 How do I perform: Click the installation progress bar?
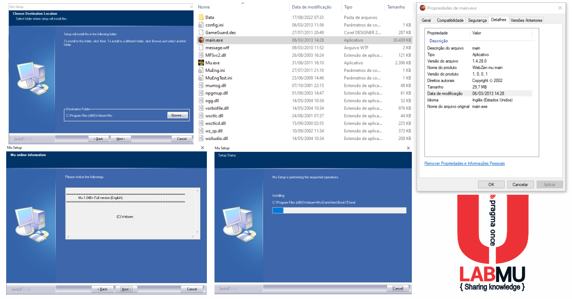[339, 210]
